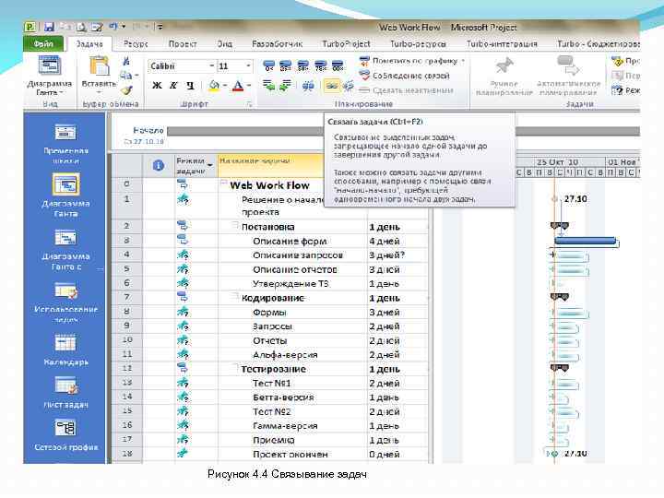Click the highlighted Link Tasks icon
Screen dimensions: 664x498
tap(332, 86)
